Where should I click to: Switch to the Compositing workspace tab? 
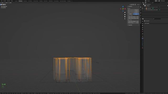pyautogui.click(x=56, y=1)
